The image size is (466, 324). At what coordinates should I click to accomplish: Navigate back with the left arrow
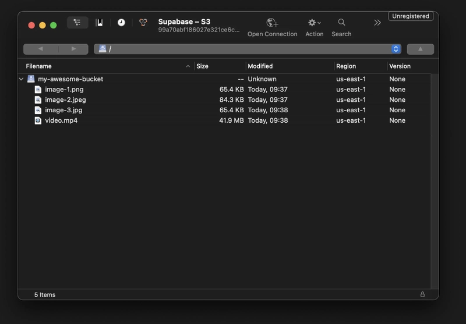[x=40, y=49]
